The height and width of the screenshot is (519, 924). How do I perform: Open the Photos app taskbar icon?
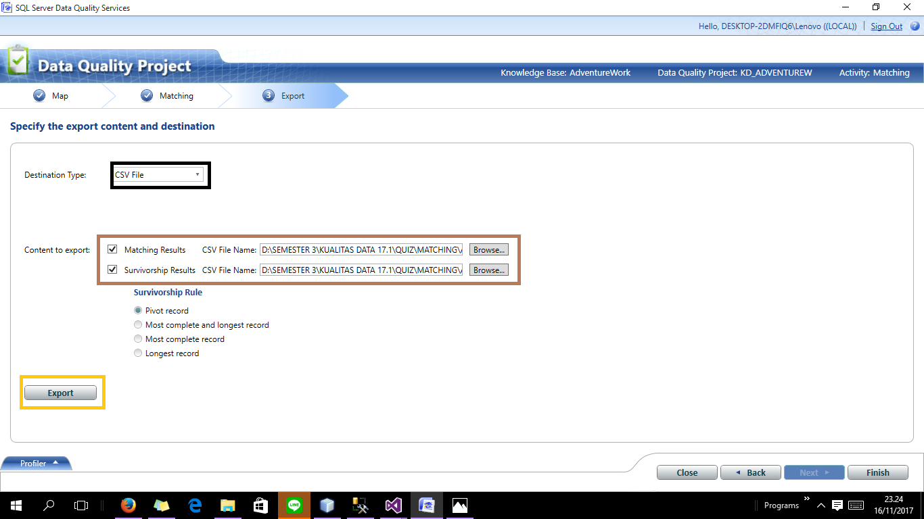click(460, 505)
